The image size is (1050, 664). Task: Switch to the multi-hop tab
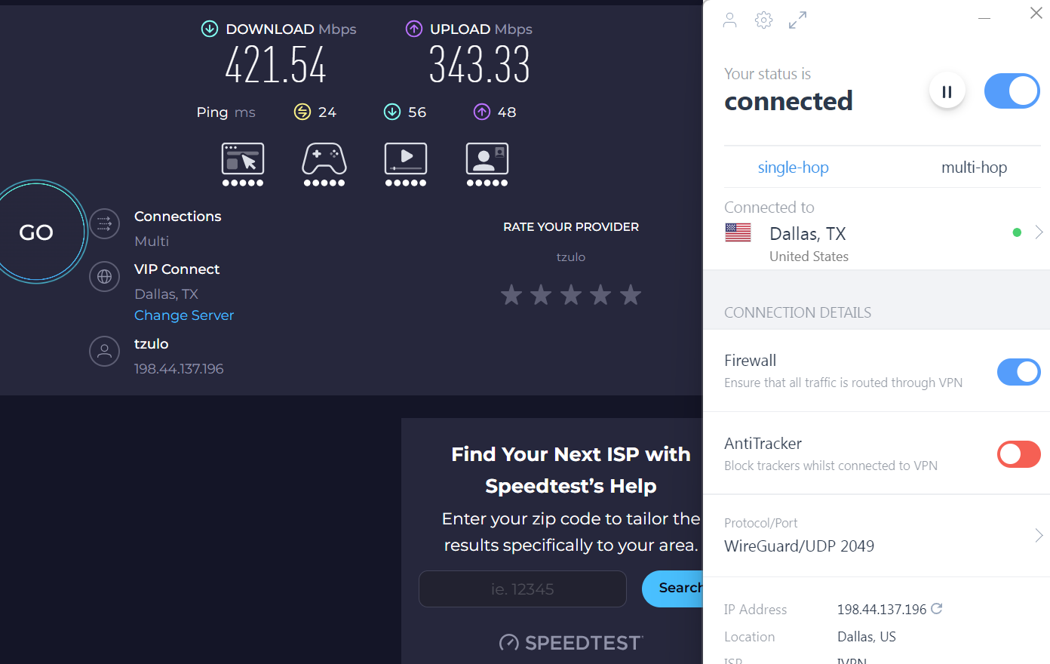tap(974, 168)
